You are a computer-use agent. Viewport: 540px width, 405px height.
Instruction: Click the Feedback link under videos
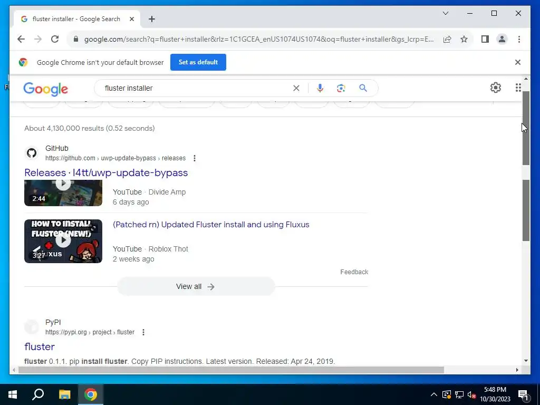pos(354,272)
